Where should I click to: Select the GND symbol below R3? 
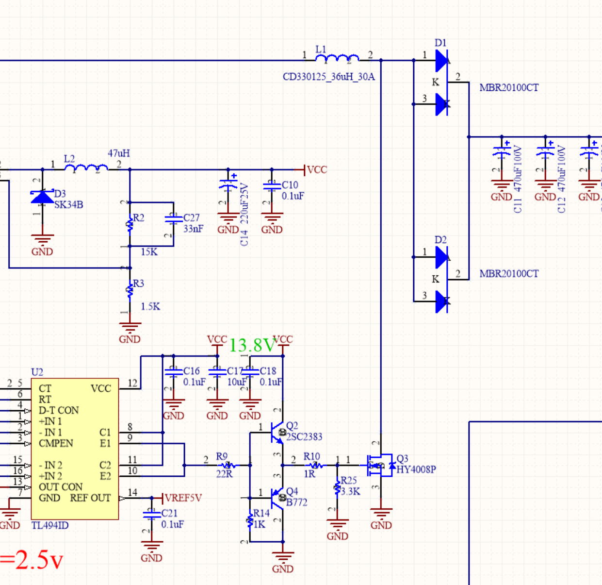[x=130, y=333]
